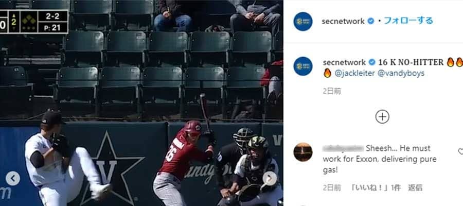
Task: Go to previous carousel slide arrow
Action: 13,179
